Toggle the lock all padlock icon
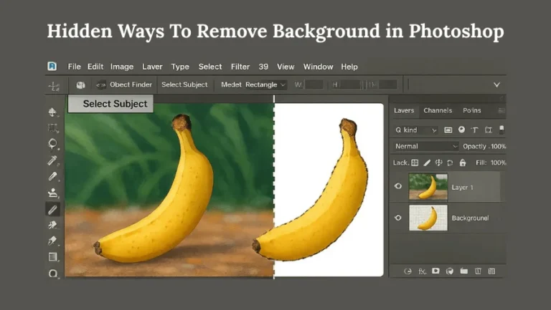 tap(462, 163)
